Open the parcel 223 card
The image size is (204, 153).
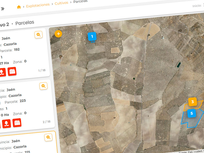(25, 105)
